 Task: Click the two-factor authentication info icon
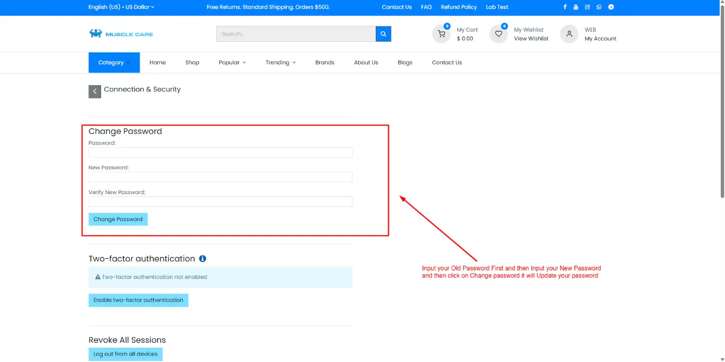coord(202,259)
